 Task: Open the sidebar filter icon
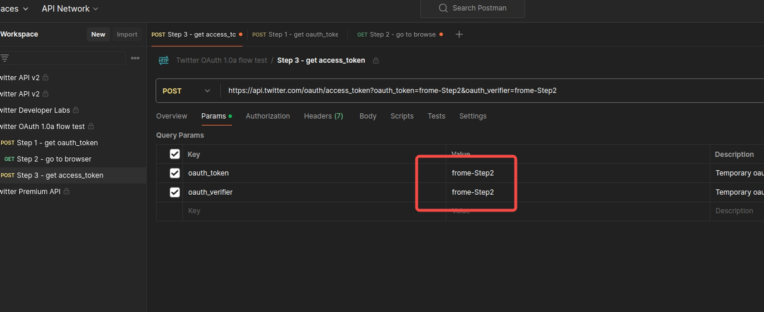click(5, 58)
